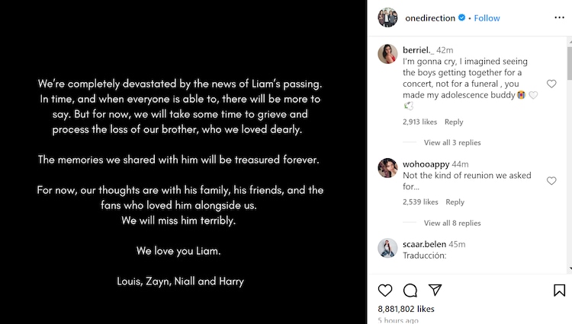Expand wohooappy's 8 replies
572x324 pixels.
pyautogui.click(x=452, y=223)
